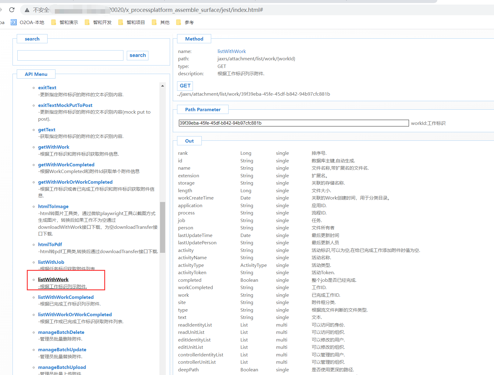The width and height of the screenshot is (494, 375).
Task: Click the 不安全 security warning icon
Action: coord(27,10)
